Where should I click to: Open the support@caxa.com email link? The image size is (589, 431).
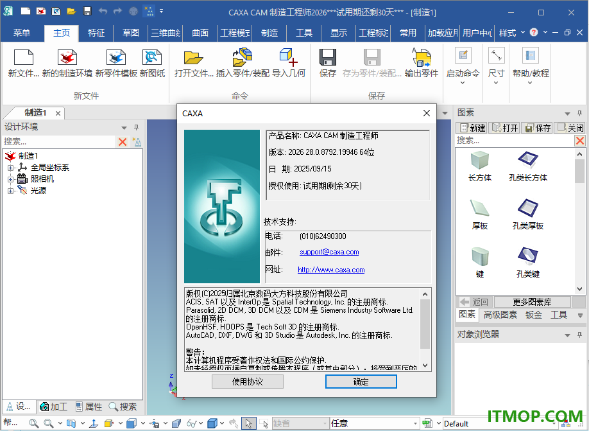[x=329, y=252]
